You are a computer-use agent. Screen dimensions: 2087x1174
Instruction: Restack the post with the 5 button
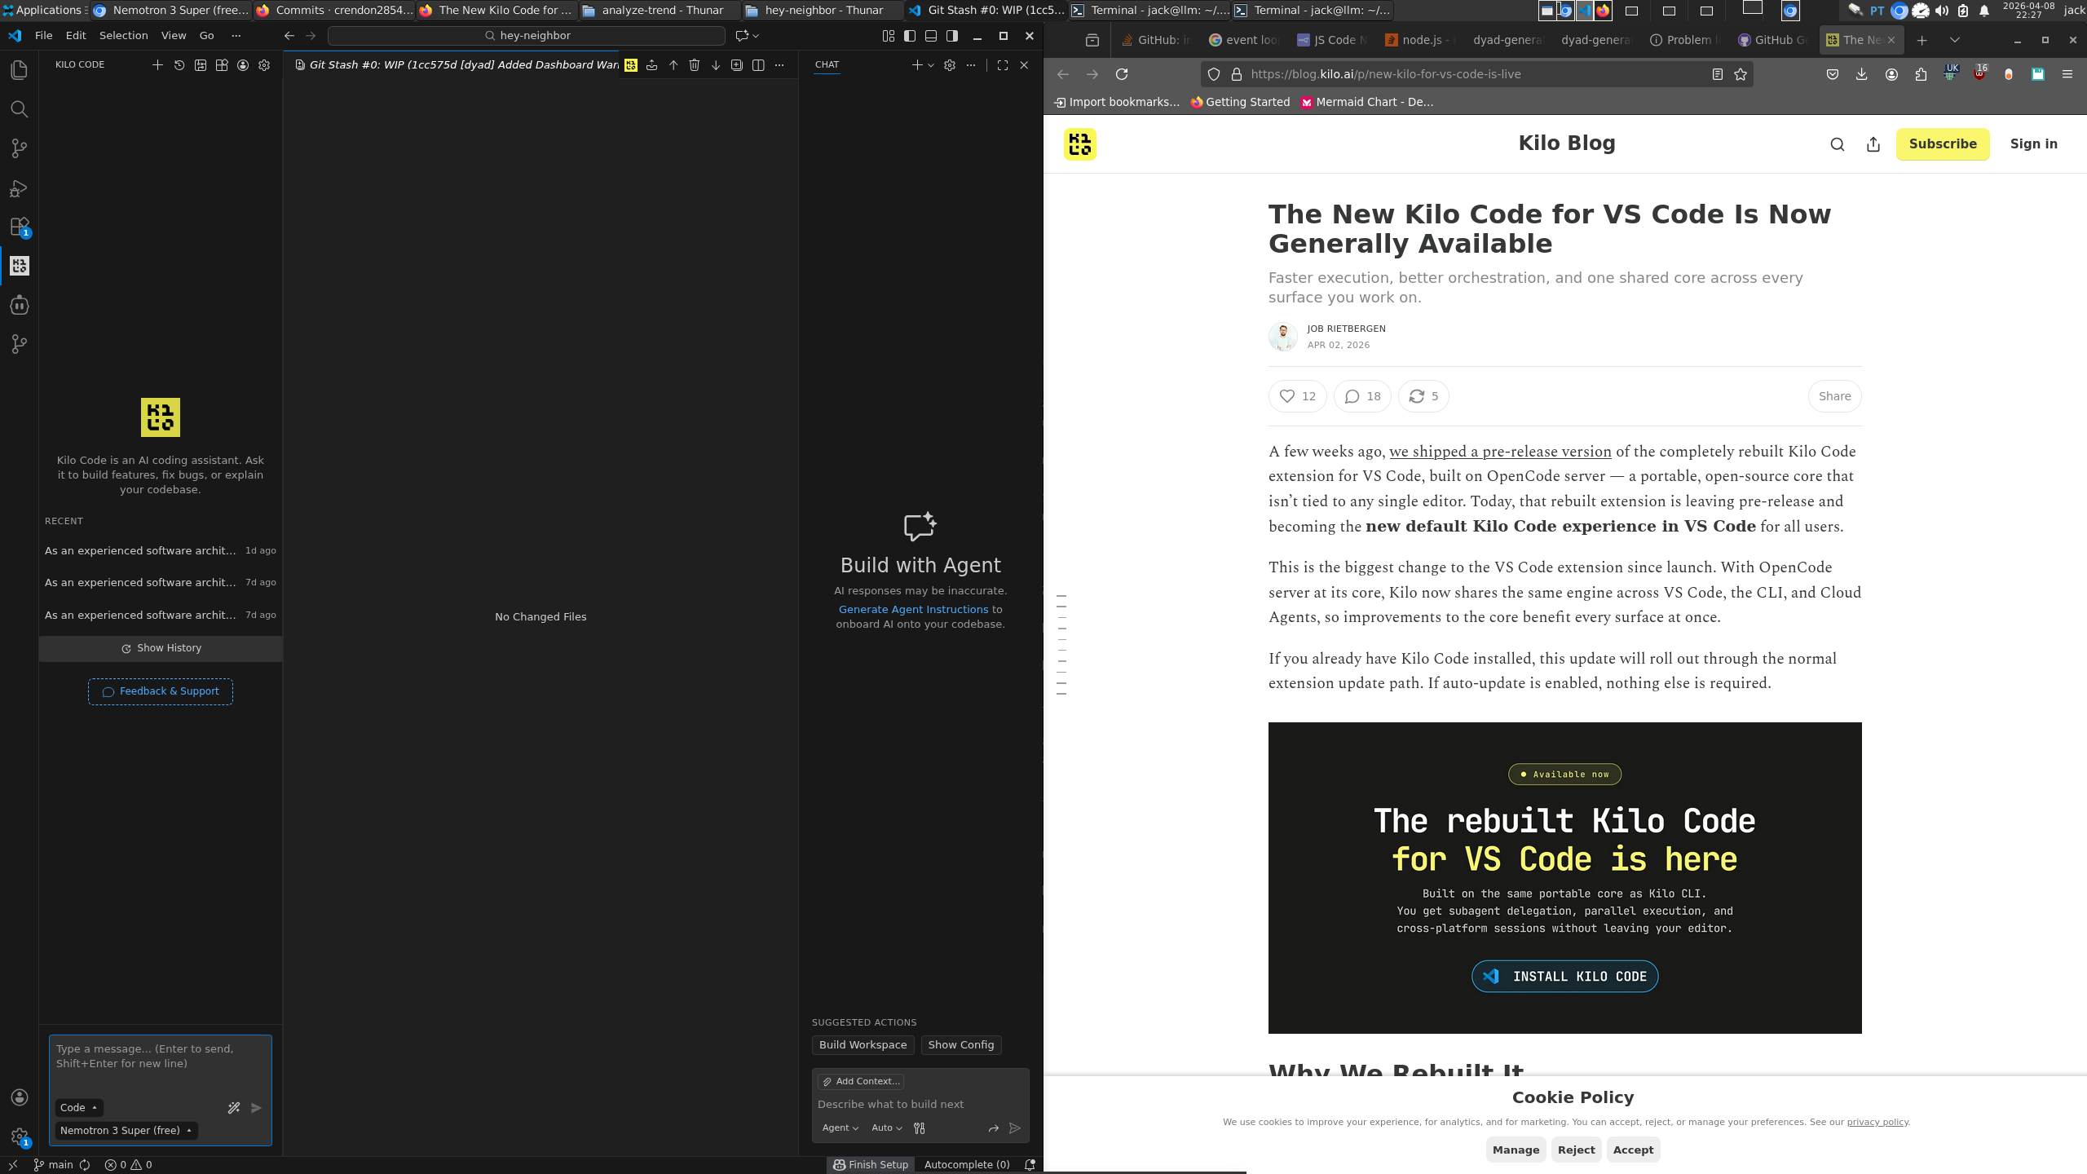(x=1423, y=396)
